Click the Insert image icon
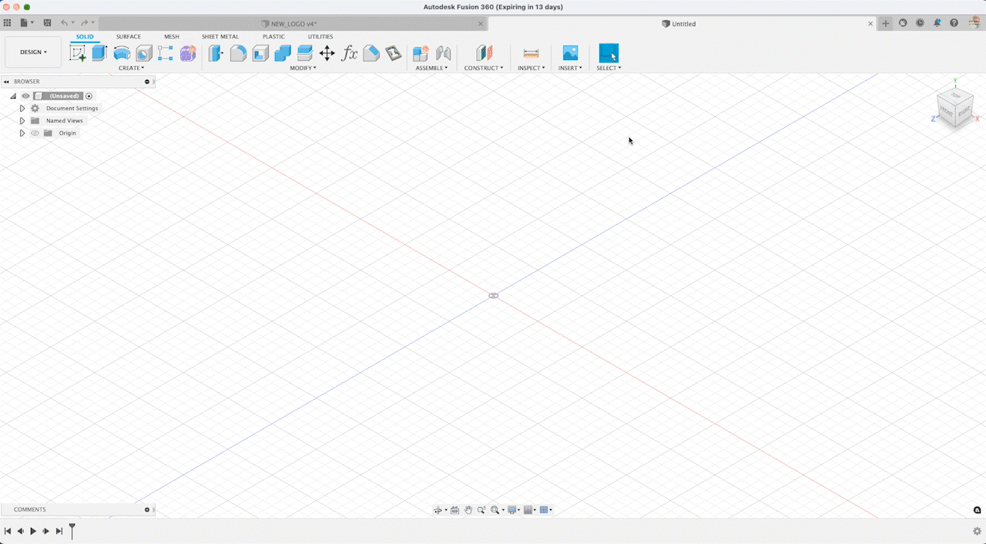This screenshot has width=986, height=544. pos(570,53)
